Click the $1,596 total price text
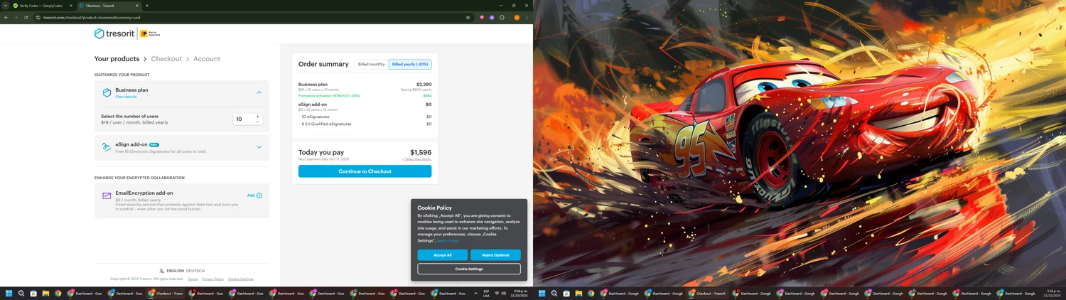 pyautogui.click(x=421, y=152)
